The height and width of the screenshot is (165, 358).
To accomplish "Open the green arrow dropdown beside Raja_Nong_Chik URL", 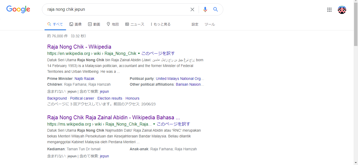I will 139,53.
